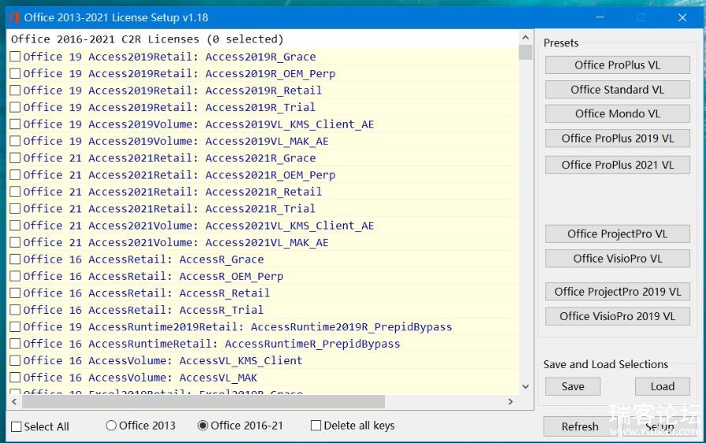Check Access2021R_Grace license checkbox

tap(15, 158)
